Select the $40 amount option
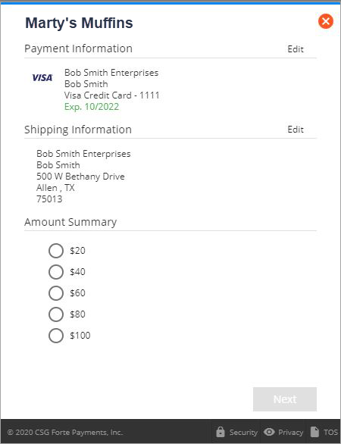341x444 pixels. [56, 272]
